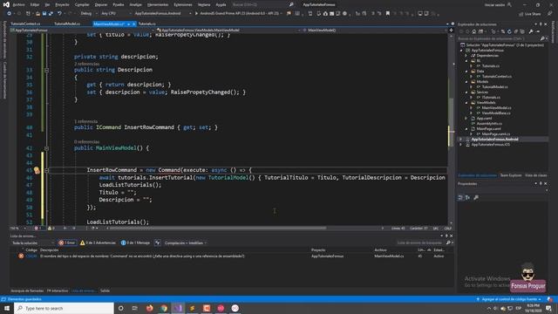Click the horizontal editor scrollbar
This screenshot has height=314, width=558.
coord(217,229)
